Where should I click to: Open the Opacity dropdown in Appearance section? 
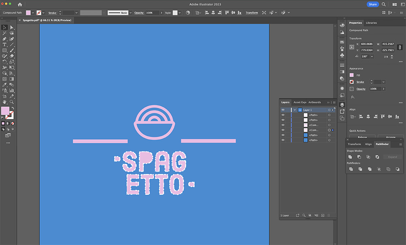coord(383,89)
